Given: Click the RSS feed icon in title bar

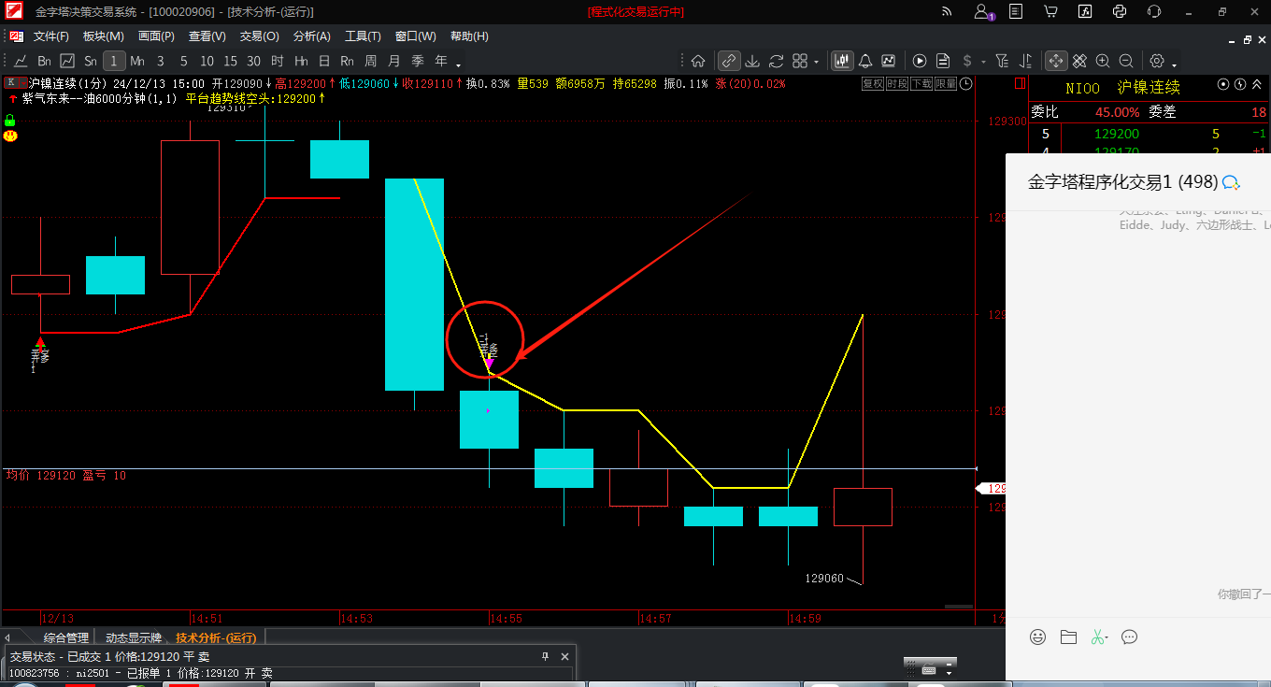Looking at the screenshot, I should (x=947, y=11).
